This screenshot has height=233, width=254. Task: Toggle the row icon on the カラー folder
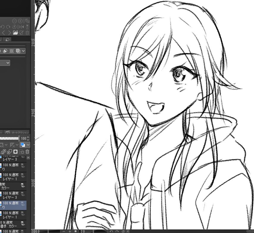23,185
